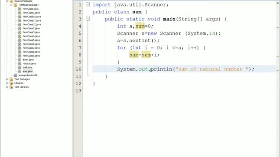The width and height of the screenshot is (280, 157).
Task: Click 'nextInt' on line 6
Action: point(140,41)
